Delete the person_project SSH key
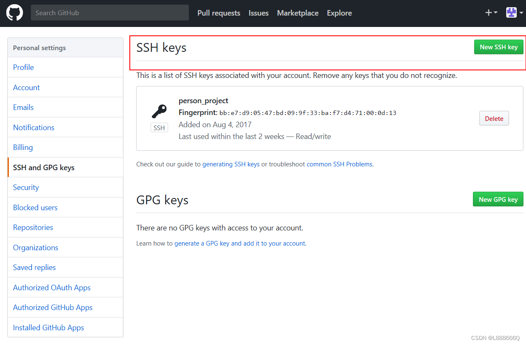Screen dimensions: 526x345 coord(494,118)
